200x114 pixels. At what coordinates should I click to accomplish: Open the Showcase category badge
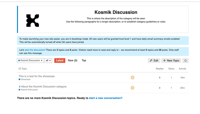tap(24, 79)
